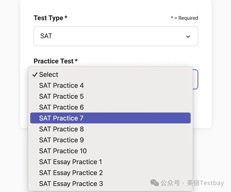Pick the SAT Essay Practice 2 option
This screenshot has width=231, height=192.
[71, 173]
